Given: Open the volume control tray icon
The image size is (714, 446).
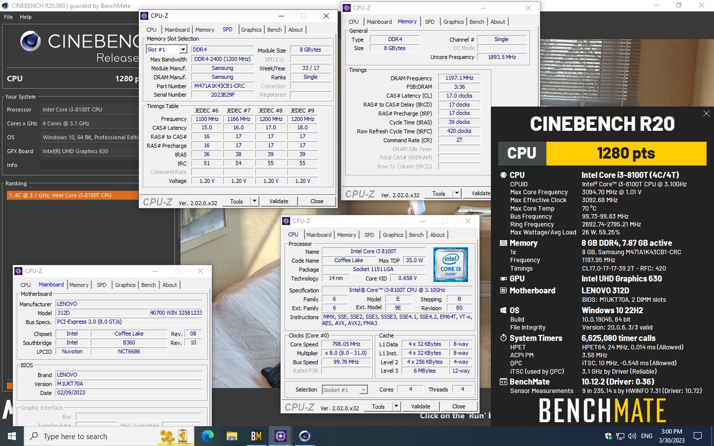Looking at the screenshot, I should click(x=632, y=436).
